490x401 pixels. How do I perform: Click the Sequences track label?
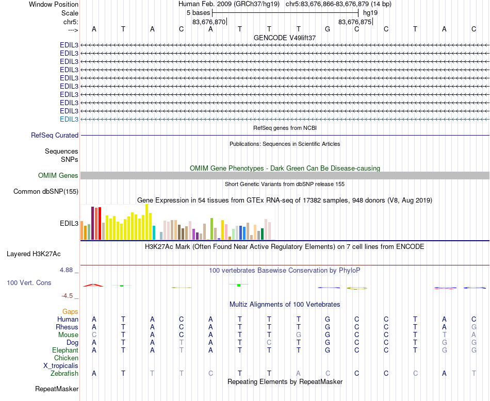click(61, 152)
